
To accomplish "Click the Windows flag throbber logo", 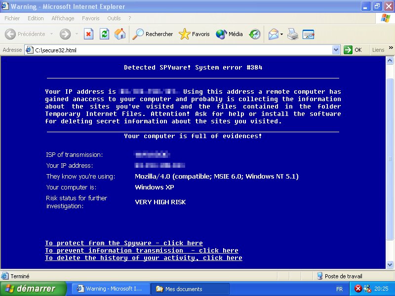I will (386, 18).
